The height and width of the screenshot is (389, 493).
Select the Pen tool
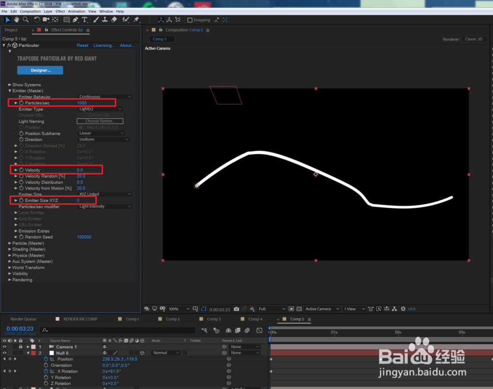point(75,20)
